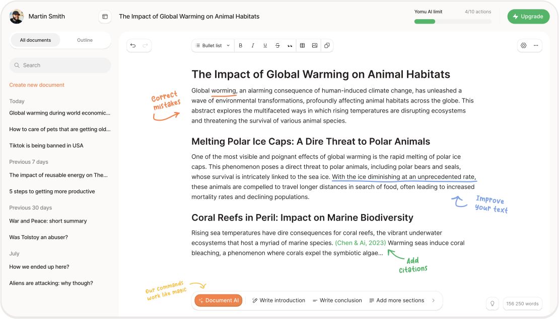Insert an image using the picture icon
The width and height of the screenshot is (559, 319).
point(315,46)
